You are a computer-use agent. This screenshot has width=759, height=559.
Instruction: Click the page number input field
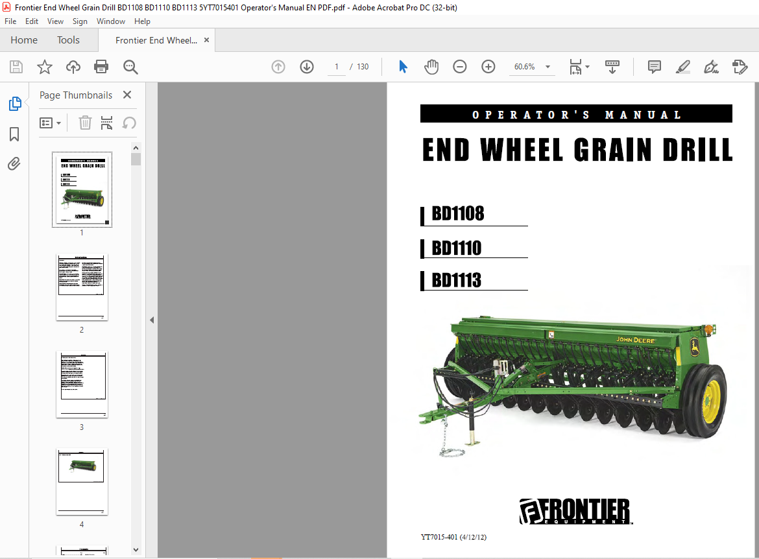pos(337,67)
